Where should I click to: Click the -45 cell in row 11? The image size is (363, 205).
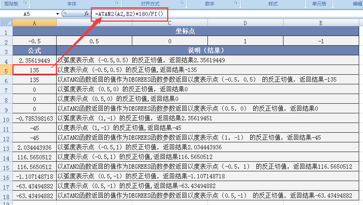(35, 128)
